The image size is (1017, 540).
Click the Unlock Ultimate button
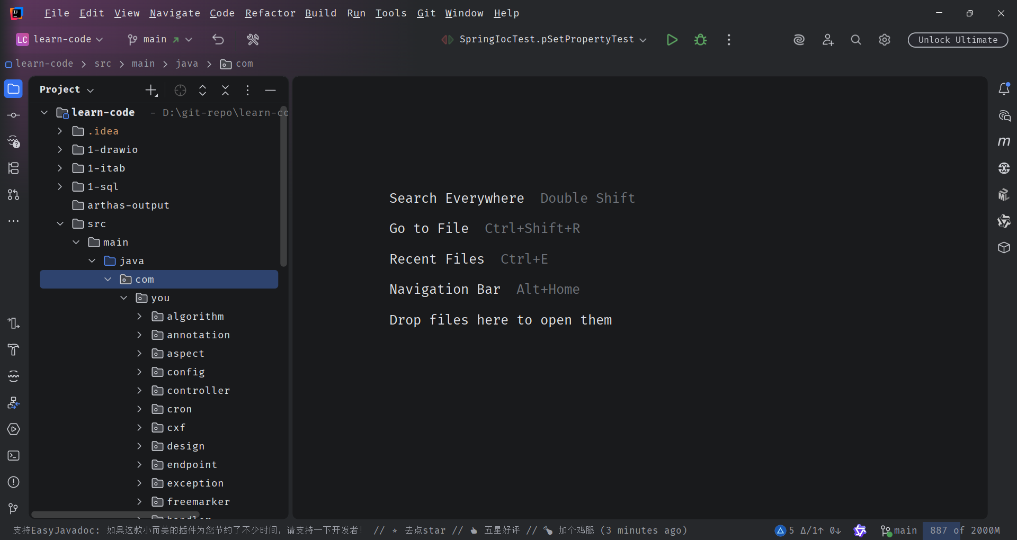958,40
